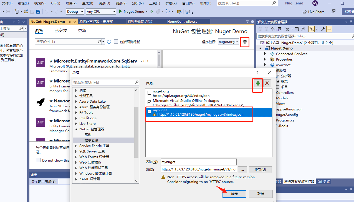
Task: Click the restart circular arrow in the toolbar
Action: [x=167, y=12]
